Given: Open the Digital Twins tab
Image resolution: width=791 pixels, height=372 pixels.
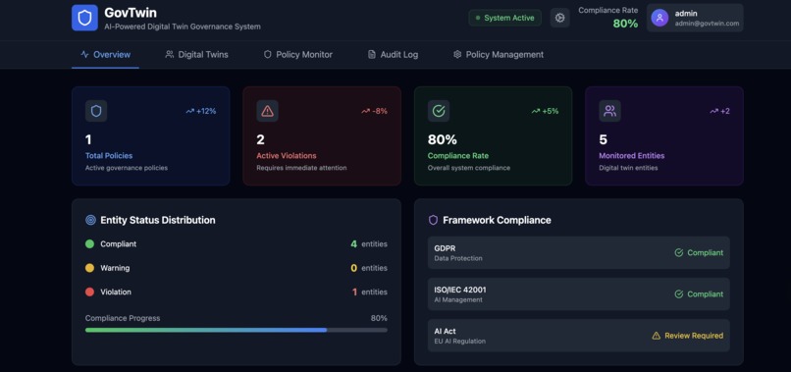Looking at the screenshot, I should click(x=196, y=55).
